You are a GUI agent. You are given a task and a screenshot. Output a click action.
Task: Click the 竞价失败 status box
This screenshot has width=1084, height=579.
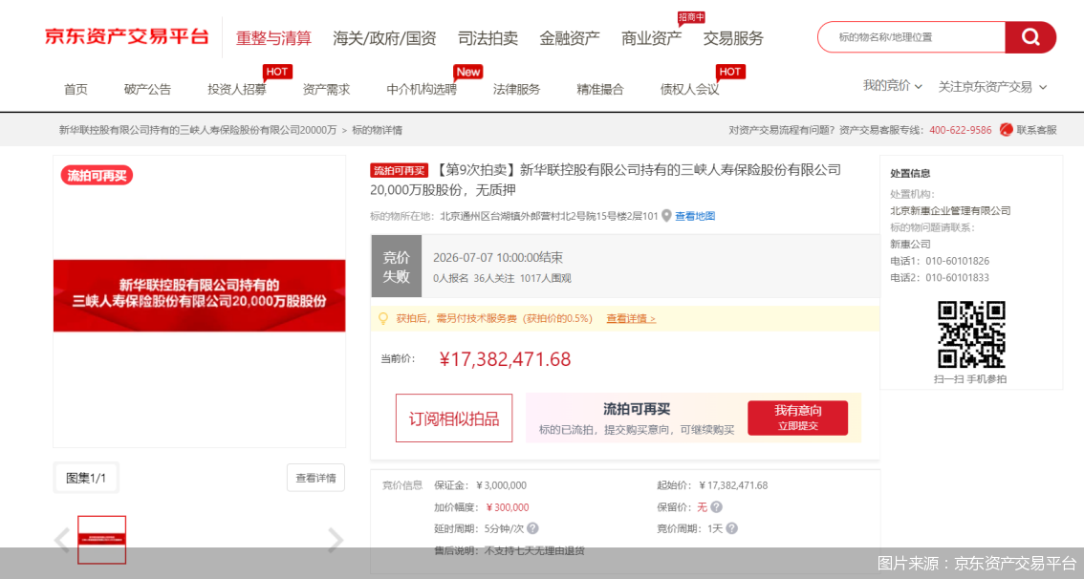click(396, 267)
